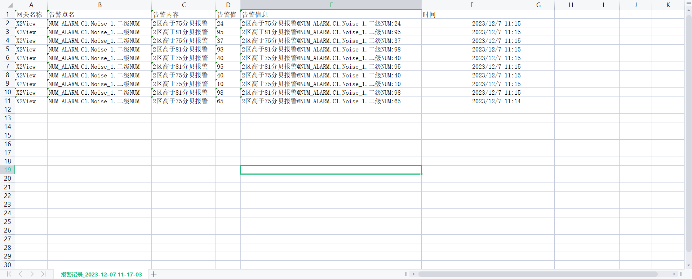Click the horizontal scrollbar right arrow

point(674,274)
